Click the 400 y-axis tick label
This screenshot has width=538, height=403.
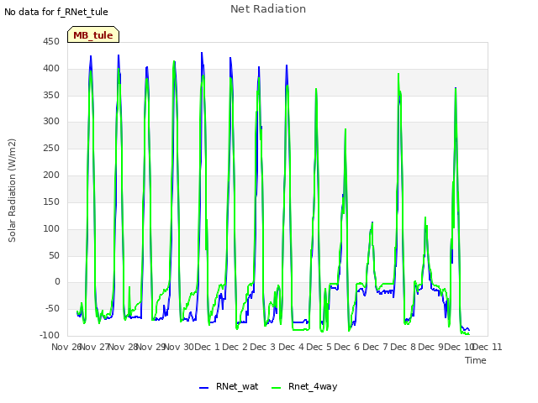(x=51, y=69)
